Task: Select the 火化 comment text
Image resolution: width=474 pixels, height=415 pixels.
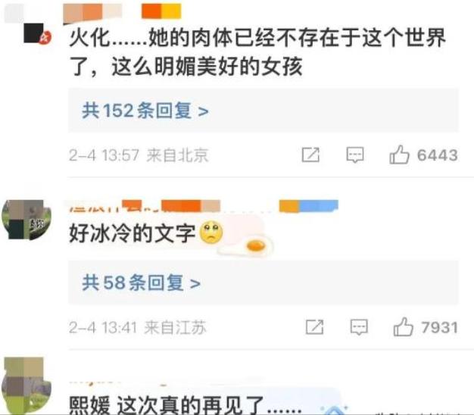Action: (x=257, y=52)
